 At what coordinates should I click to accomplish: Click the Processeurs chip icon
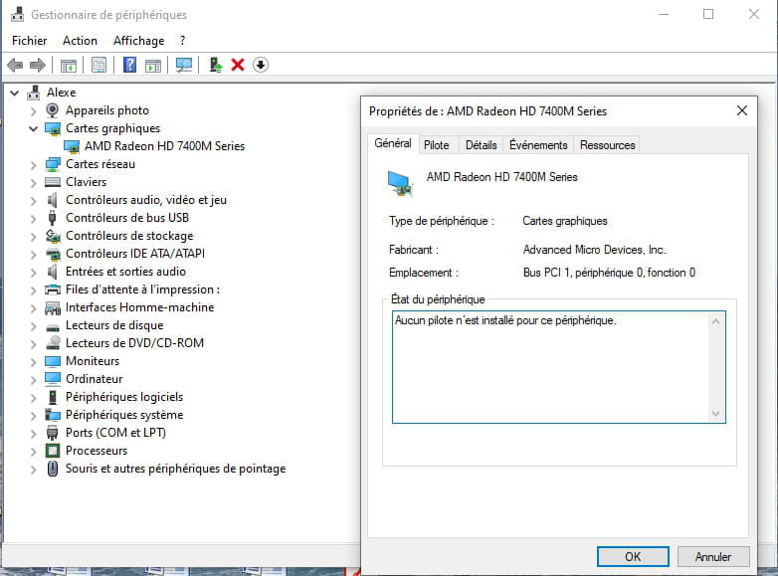[52, 451]
